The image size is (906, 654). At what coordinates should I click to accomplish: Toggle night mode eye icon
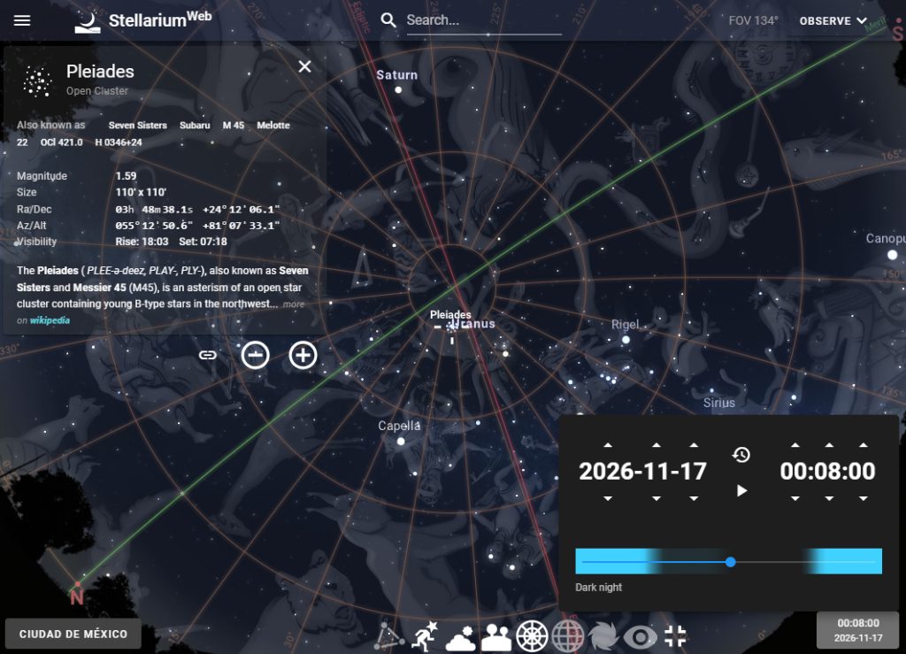point(640,636)
